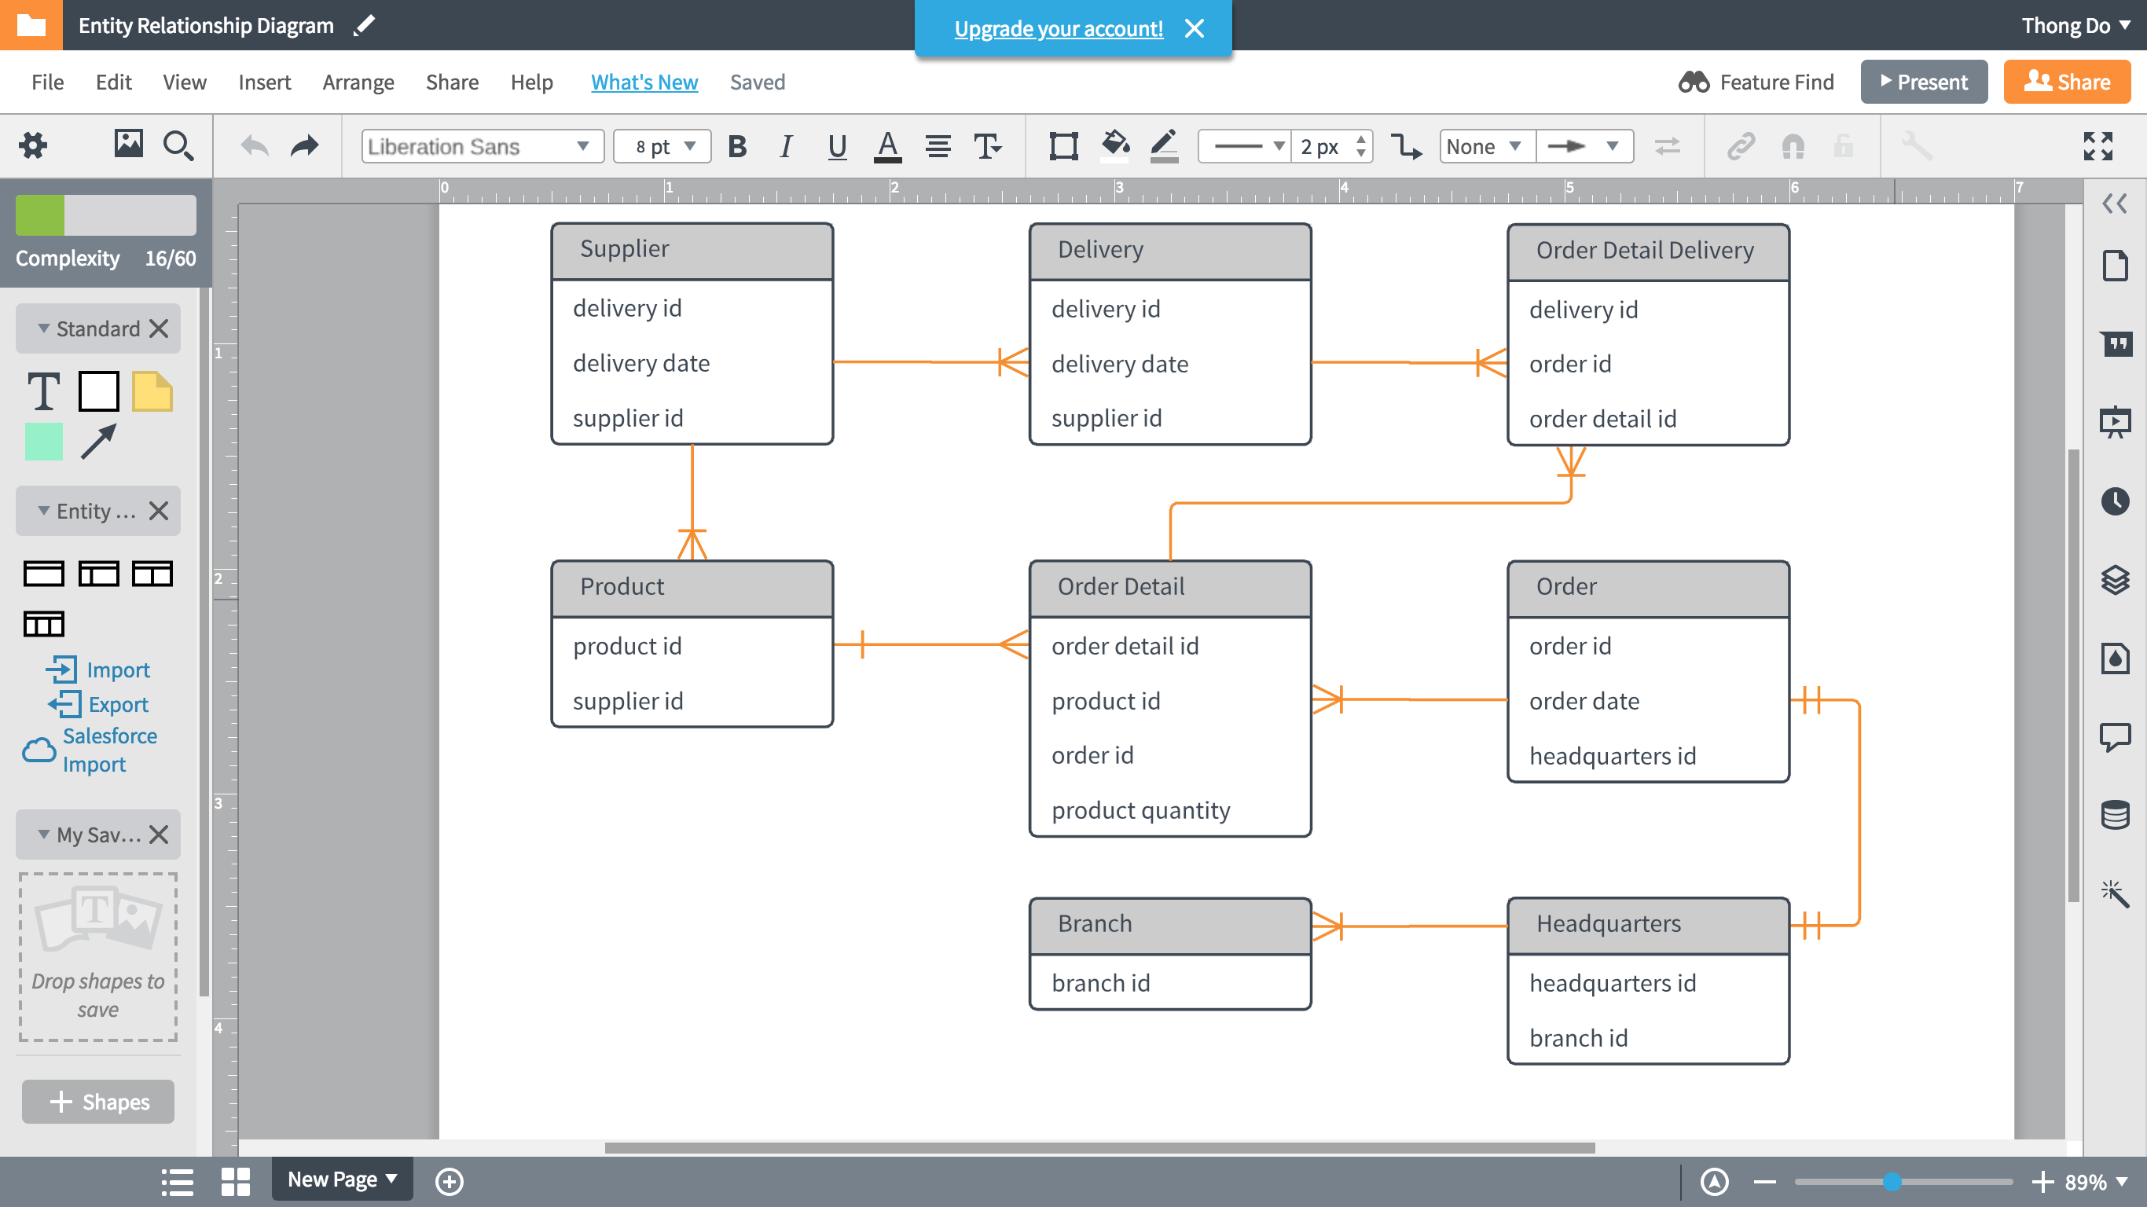Click the New Page tab
The image size is (2147, 1207).
coord(342,1179)
